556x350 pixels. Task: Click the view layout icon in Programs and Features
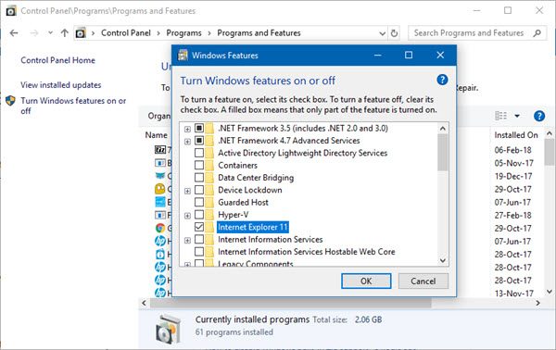[x=500, y=116]
